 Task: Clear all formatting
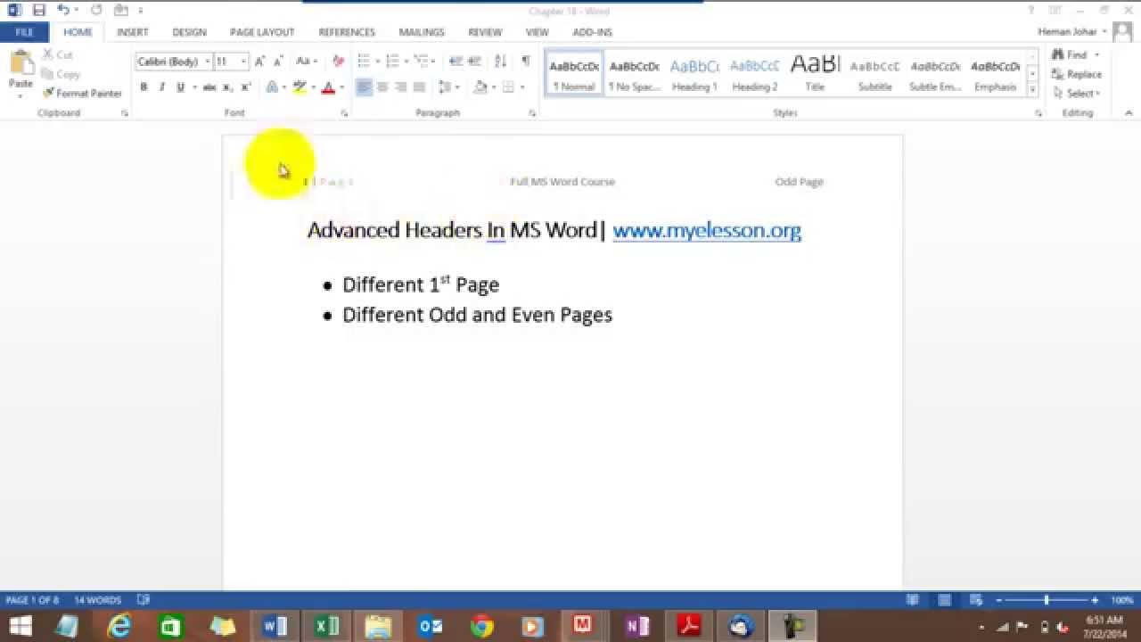click(338, 62)
